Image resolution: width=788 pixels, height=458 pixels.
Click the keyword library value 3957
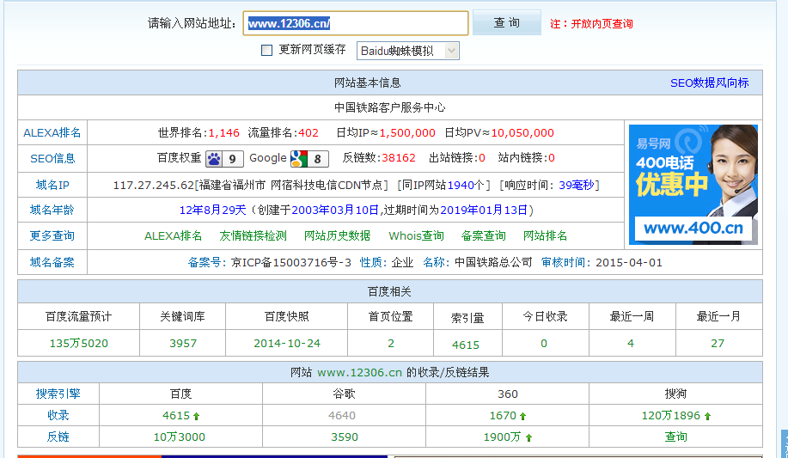pyautogui.click(x=183, y=344)
